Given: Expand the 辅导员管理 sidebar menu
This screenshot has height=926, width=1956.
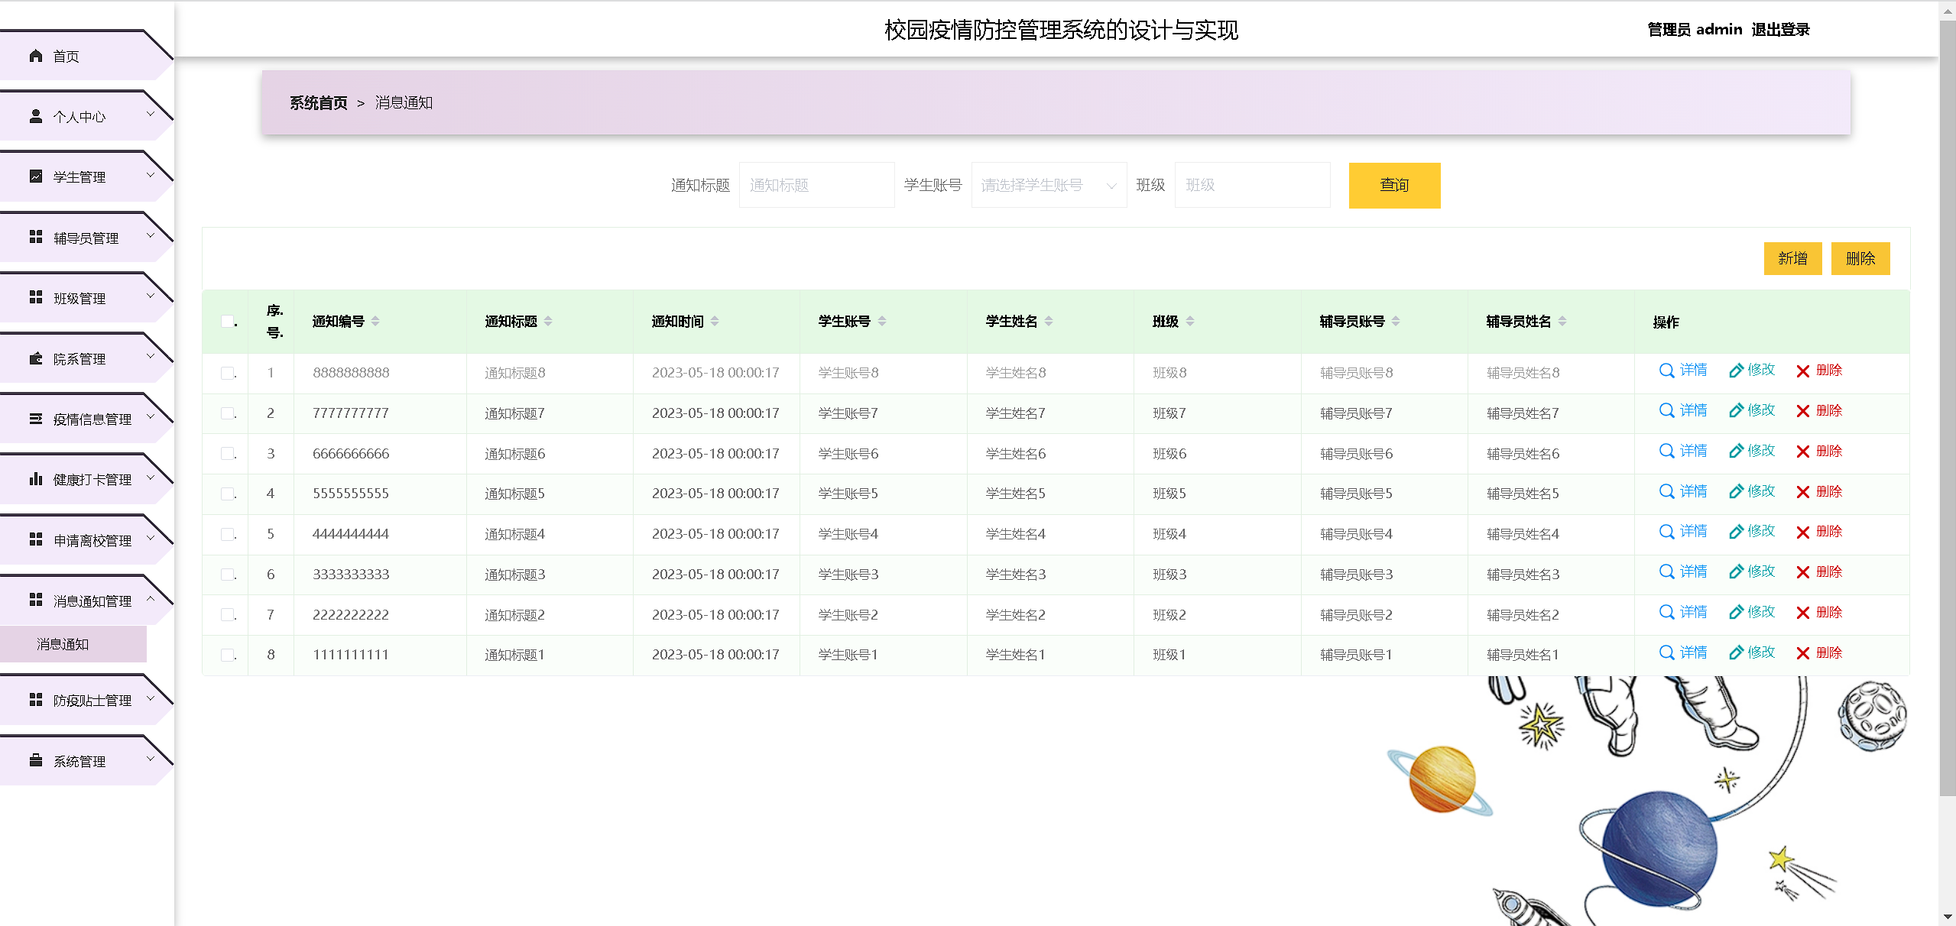Looking at the screenshot, I should point(86,238).
